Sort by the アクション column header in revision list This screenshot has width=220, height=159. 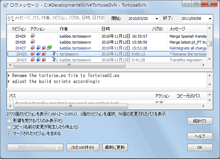pos(43,29)
